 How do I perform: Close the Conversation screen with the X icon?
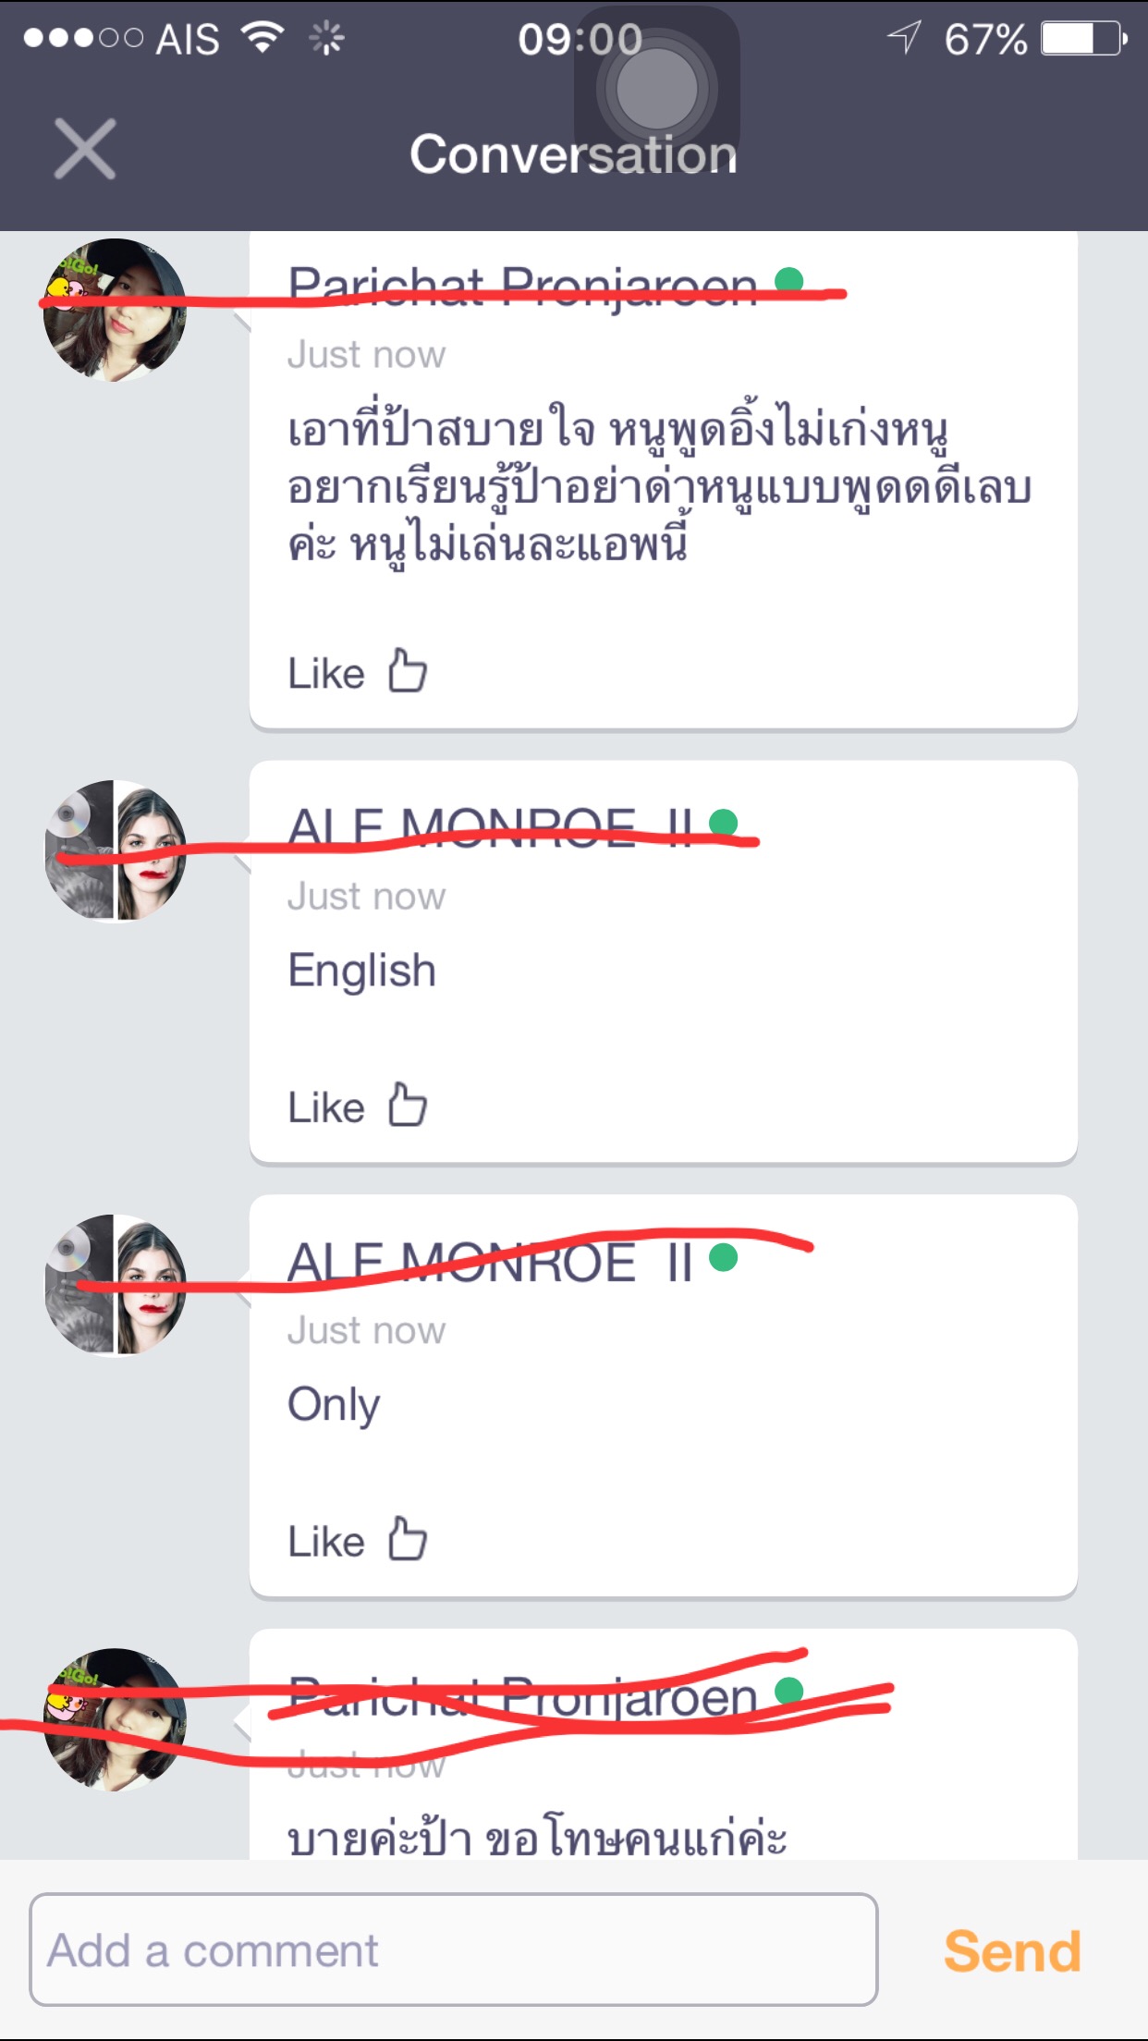pyautogui.click(x=85, y=149)
